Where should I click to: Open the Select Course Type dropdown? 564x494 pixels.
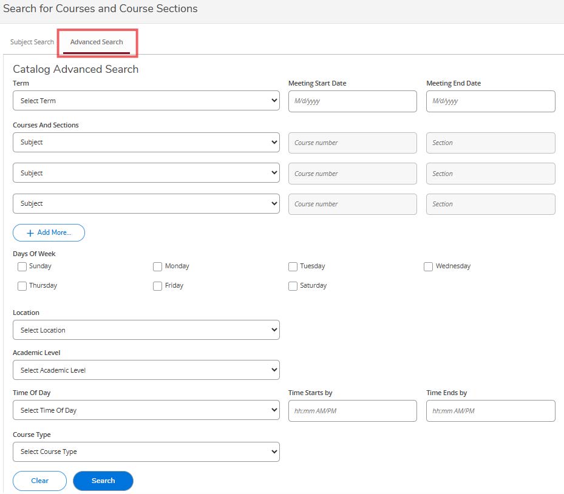click(146, 452)
